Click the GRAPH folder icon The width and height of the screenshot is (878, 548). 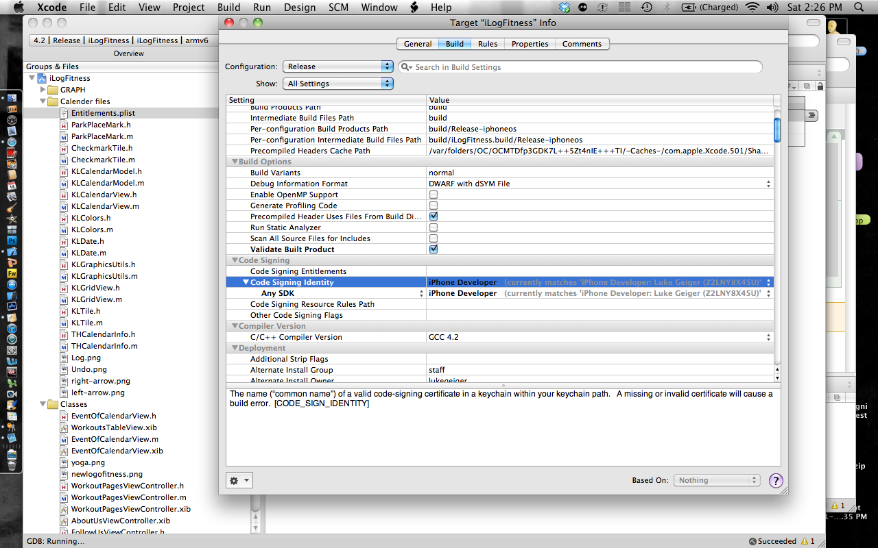click(53, 90)
